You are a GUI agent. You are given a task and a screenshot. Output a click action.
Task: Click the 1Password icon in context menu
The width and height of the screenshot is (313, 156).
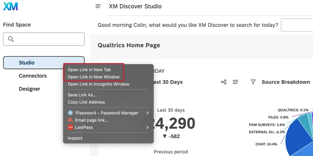(70, 113)
